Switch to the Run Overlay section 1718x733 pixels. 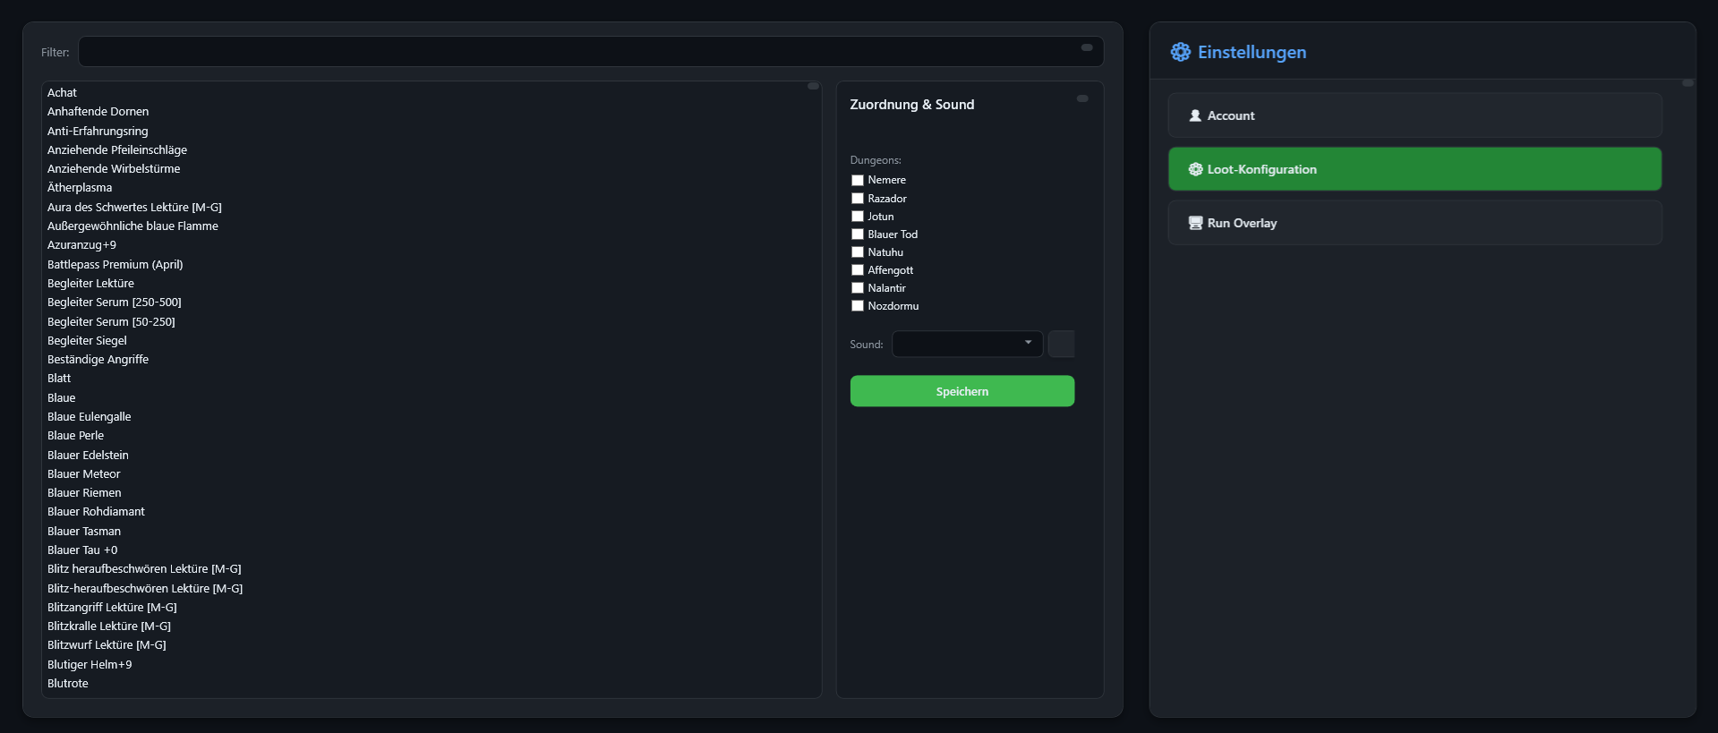1415,223
